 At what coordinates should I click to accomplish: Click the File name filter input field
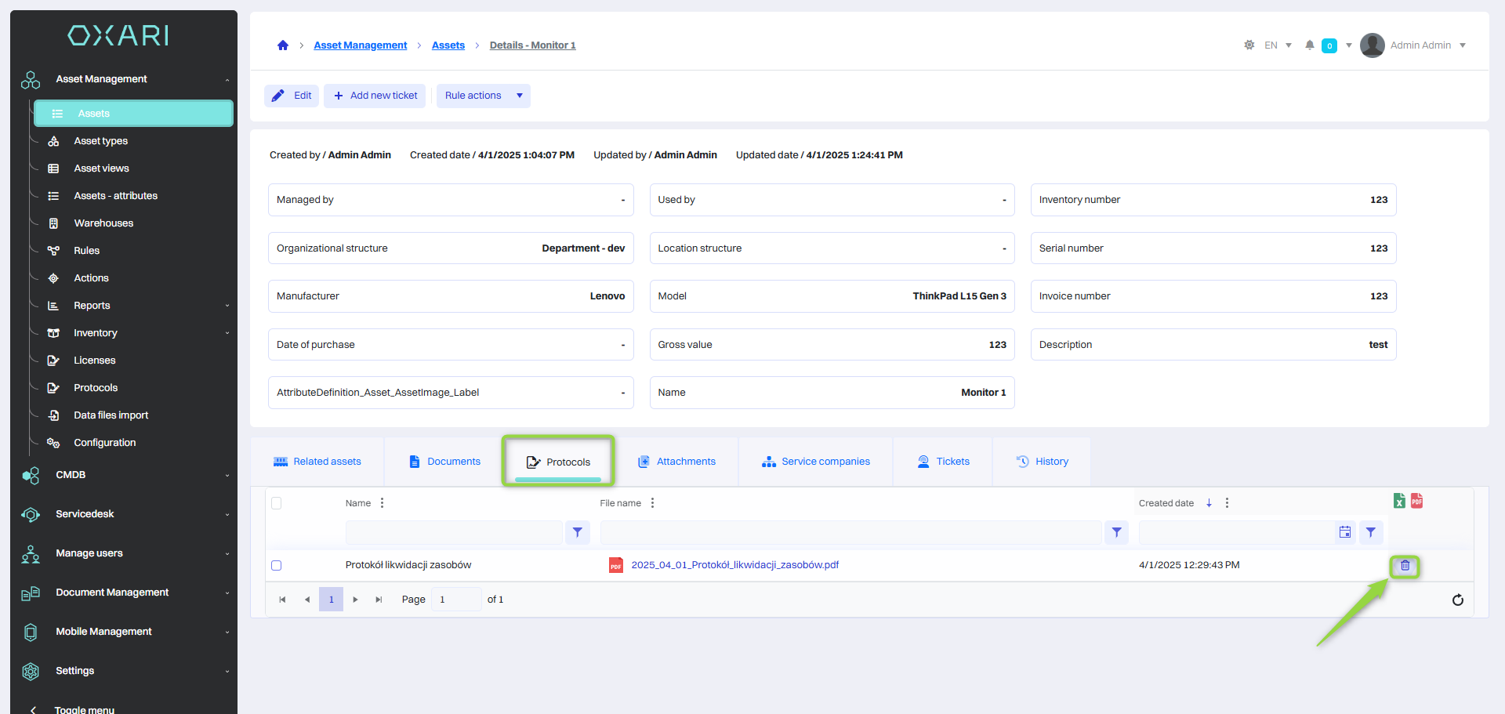pos(850,533)
